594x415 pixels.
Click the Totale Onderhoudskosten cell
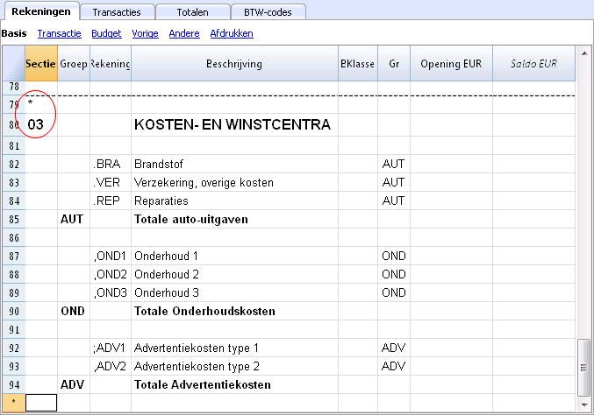coord(234,311)
